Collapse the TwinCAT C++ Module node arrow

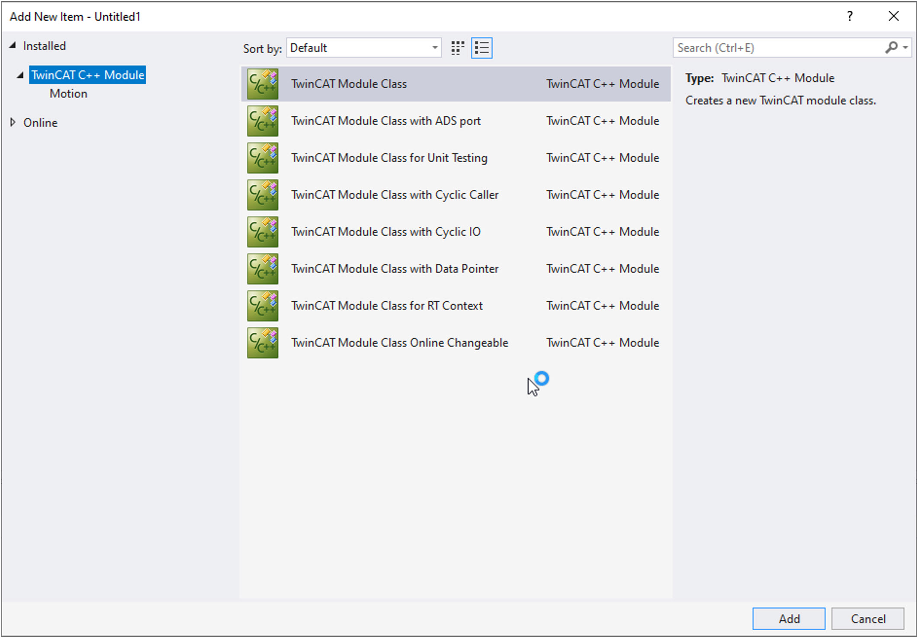tap(20, 75)
